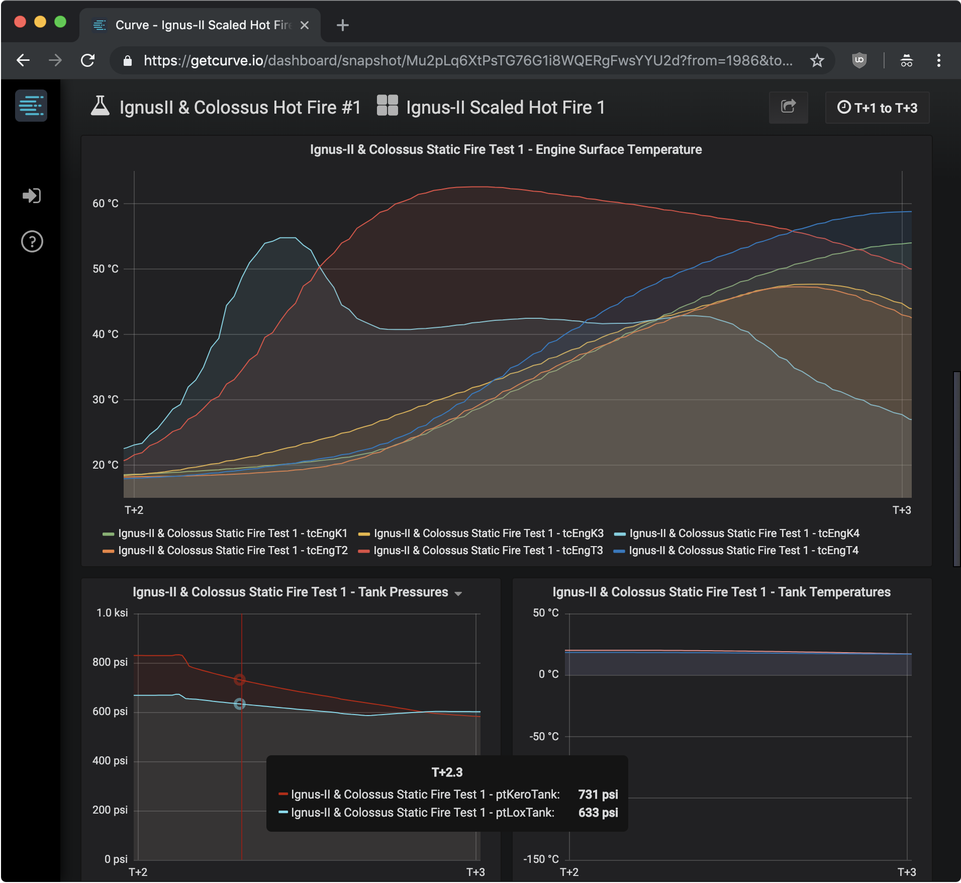Open the Engine Surface Temperature panel title menu

coord(506,149)
